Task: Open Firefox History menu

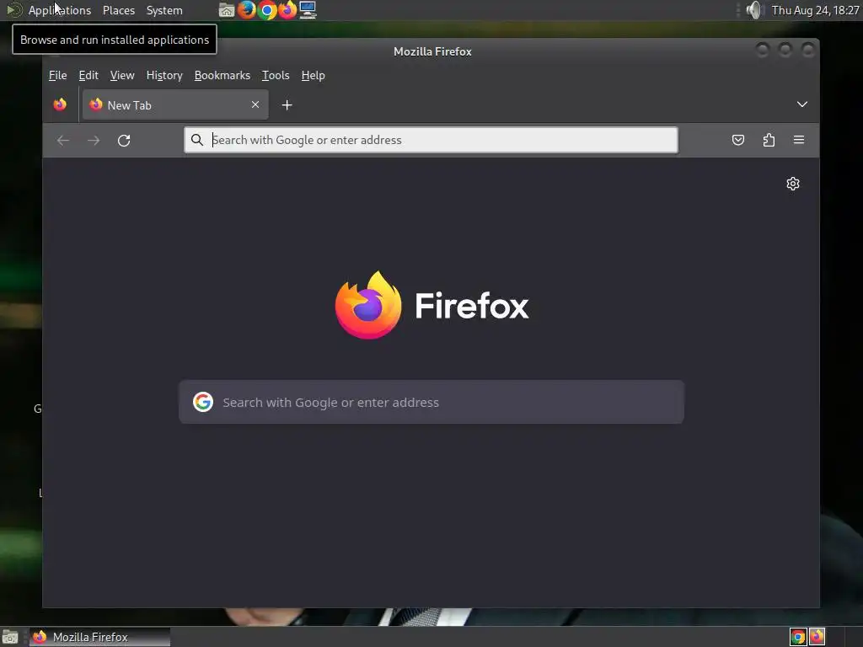Action: pos(164,75)
